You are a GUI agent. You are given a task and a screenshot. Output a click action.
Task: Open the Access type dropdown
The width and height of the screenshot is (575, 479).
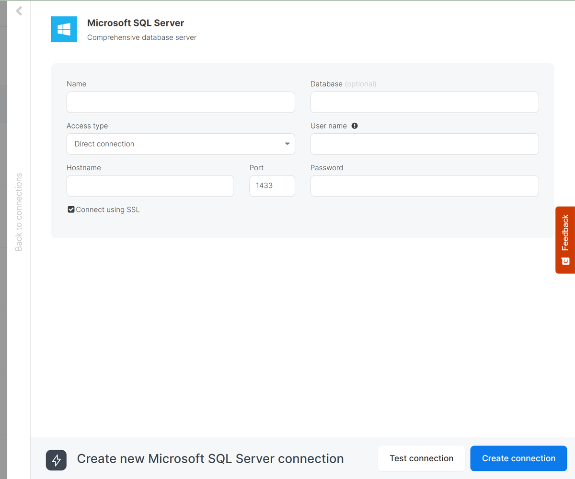click(x=180, y=144)
